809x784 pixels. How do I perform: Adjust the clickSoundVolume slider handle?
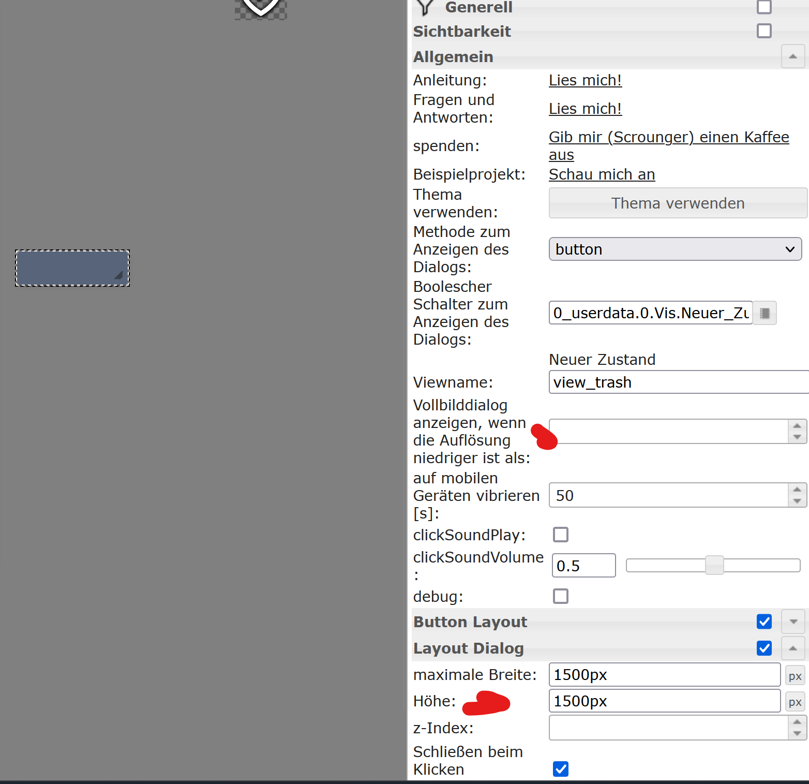coord(714,565)
